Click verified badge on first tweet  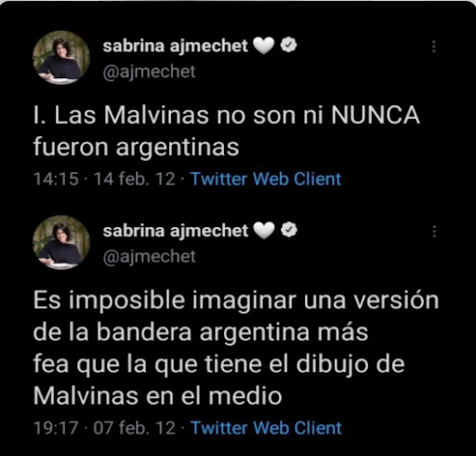(x=288, y=46)
